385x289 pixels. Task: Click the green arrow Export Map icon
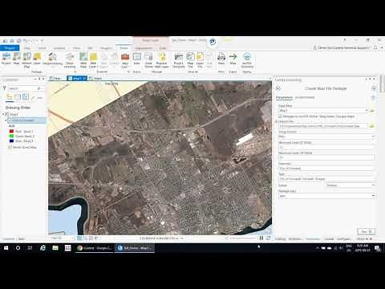click(233, 57)
